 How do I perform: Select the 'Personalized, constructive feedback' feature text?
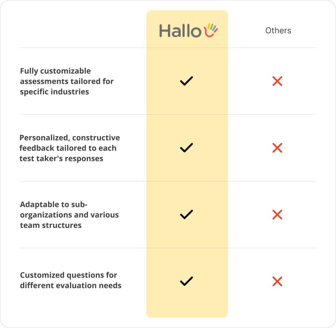pyautogui.click(x=70, y=148)
